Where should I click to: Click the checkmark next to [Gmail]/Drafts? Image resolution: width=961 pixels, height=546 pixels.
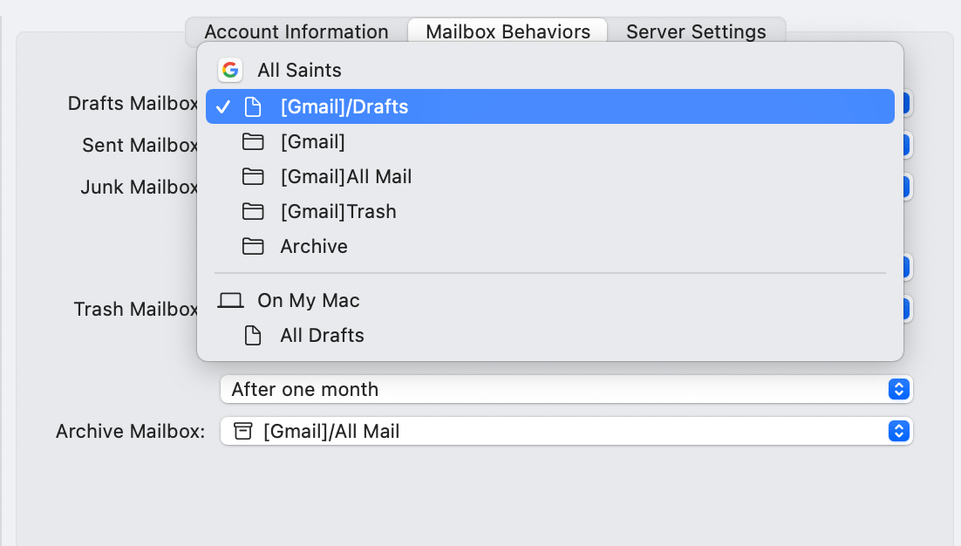(223, 106)
